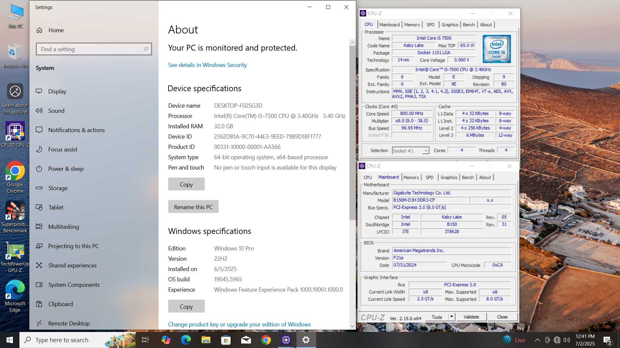The image size is (620, 348).
Task: Open TechPowerUp GPU-Z desktop shortcut
Action: pyautogui.click(x=15, y=257)
